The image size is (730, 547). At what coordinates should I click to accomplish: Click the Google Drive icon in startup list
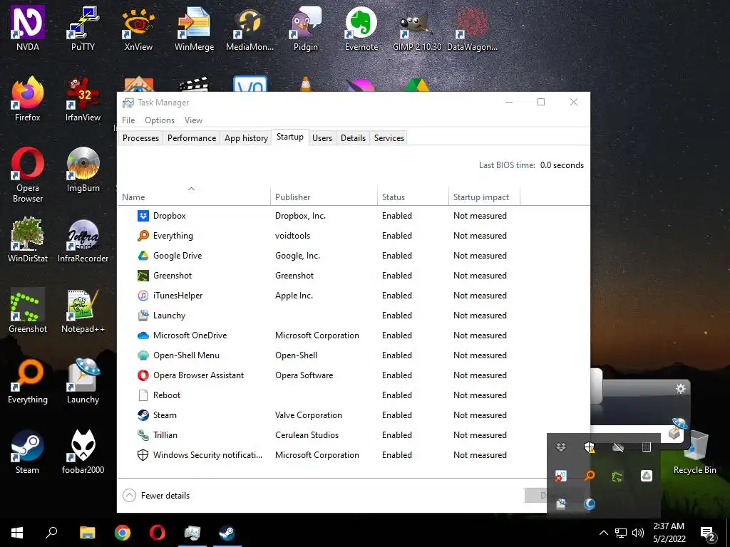pos(143,256)
